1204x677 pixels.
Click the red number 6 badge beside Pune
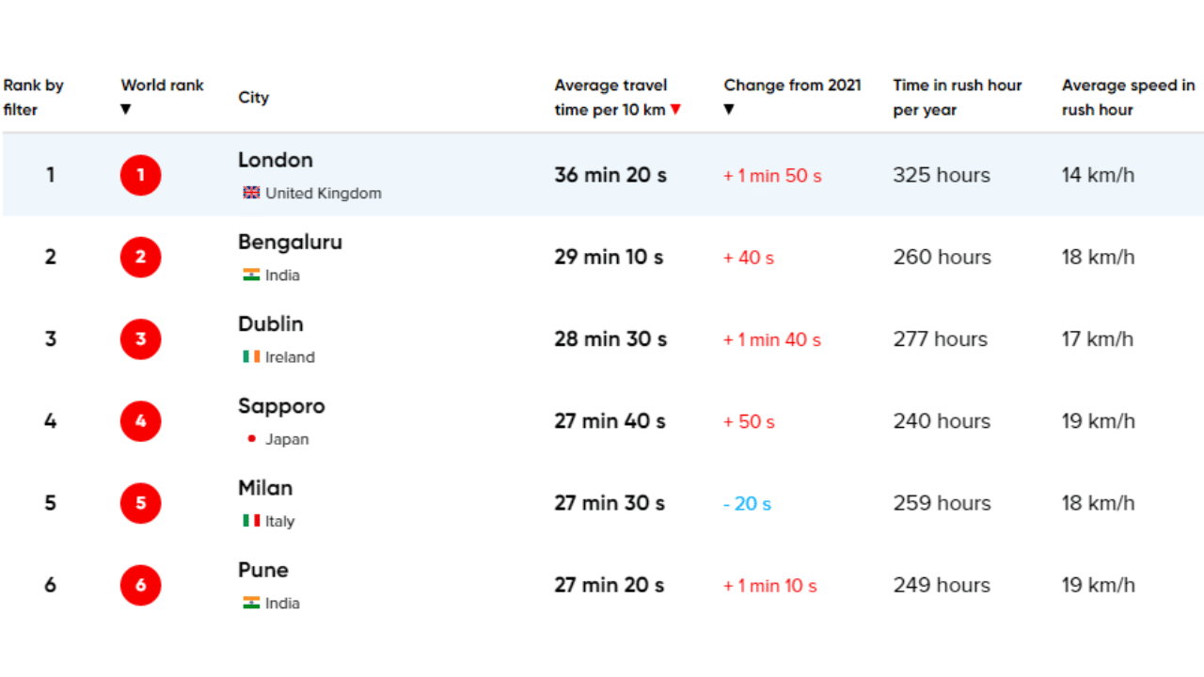(140, 585)
